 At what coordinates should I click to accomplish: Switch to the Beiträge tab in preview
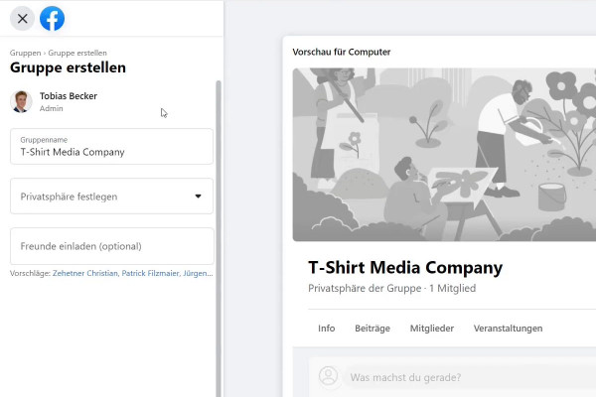tap(372, 329)
